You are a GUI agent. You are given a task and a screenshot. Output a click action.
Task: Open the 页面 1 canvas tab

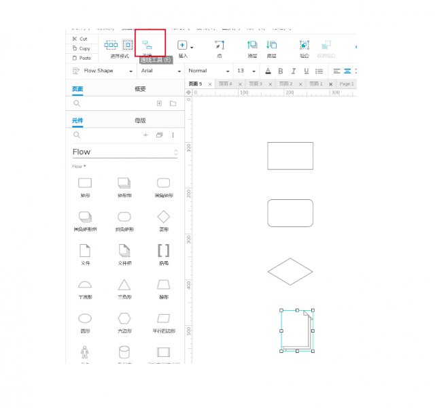coord(316,84)
